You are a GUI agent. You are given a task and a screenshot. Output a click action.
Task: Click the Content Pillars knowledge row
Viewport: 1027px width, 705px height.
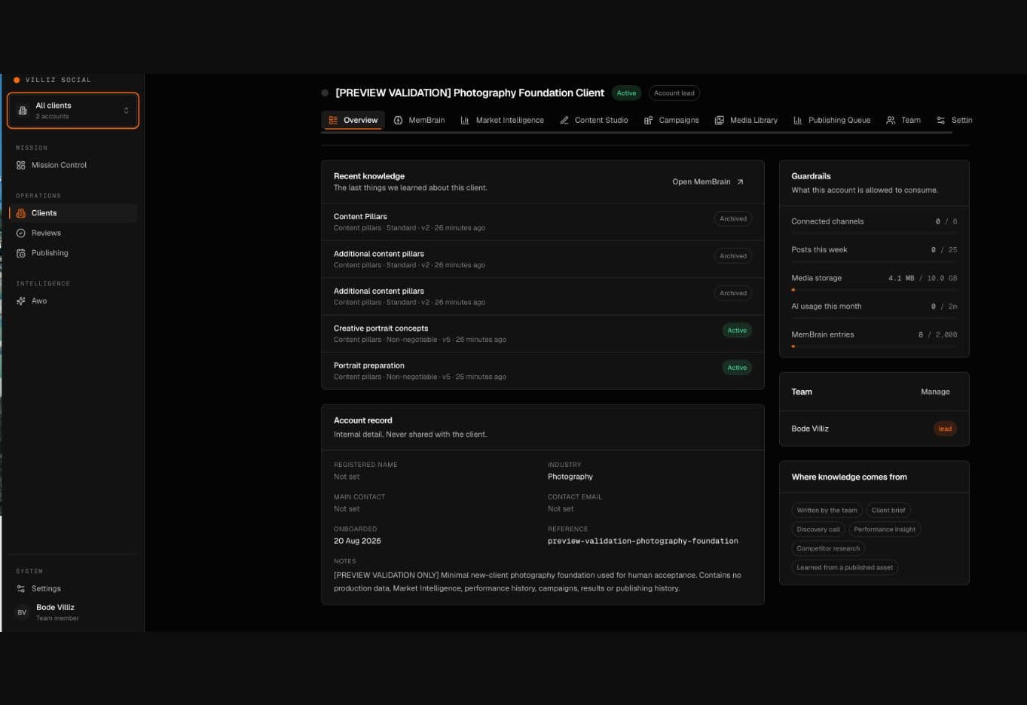(543, 221)
